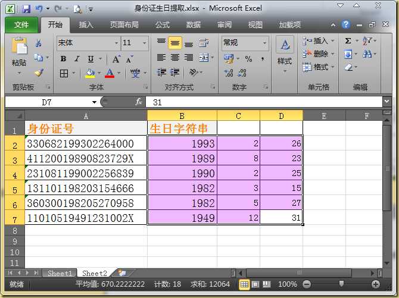Increase indent icon
The width and height of the screenshot is (399, 298).
(x=174, y=73)
